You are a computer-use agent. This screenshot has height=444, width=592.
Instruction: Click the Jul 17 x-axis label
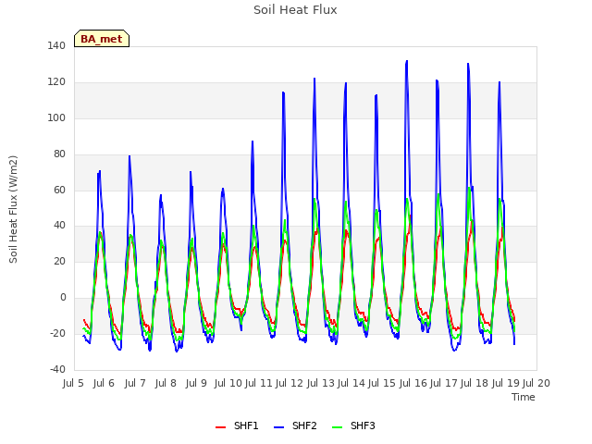pos(444,383)
